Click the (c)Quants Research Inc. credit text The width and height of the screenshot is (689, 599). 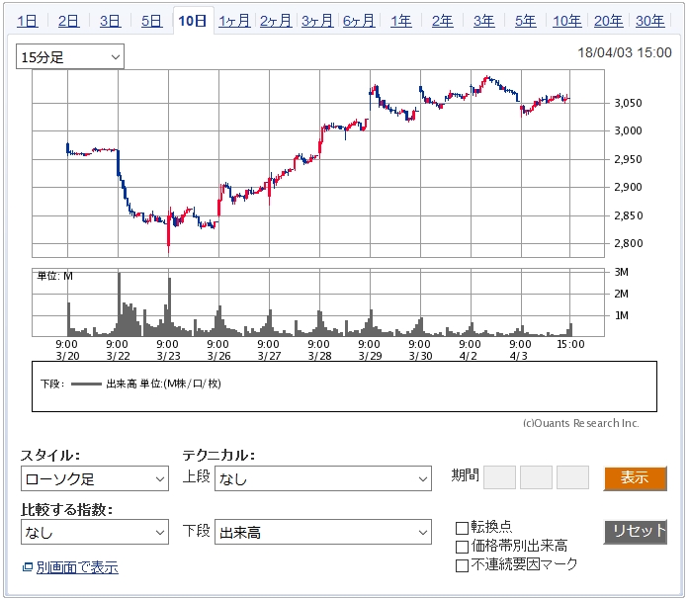581,423
